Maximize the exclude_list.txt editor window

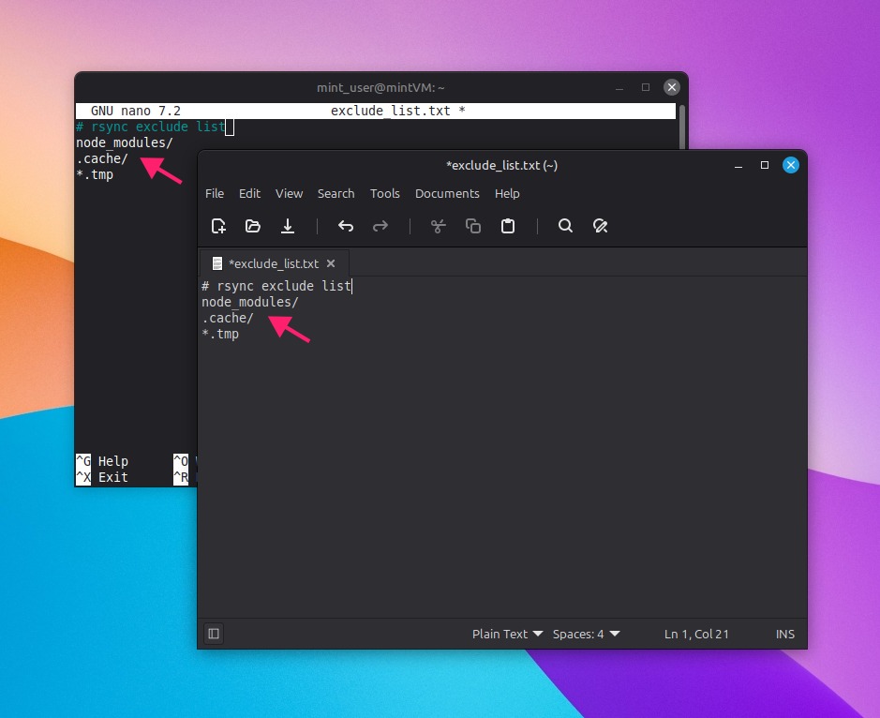tap(765, 165)
